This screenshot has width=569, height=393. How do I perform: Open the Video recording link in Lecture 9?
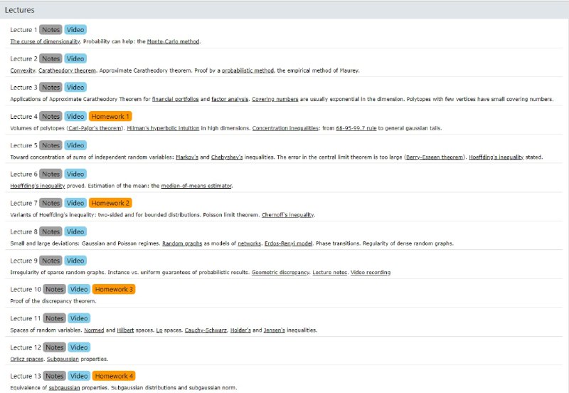[370, 272]
